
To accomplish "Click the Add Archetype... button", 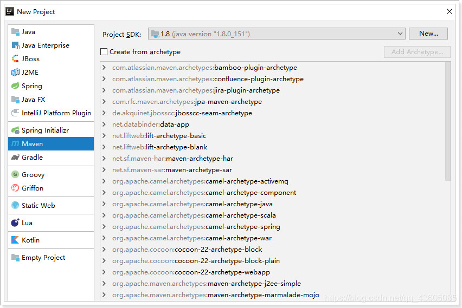I will click(417, 52).
